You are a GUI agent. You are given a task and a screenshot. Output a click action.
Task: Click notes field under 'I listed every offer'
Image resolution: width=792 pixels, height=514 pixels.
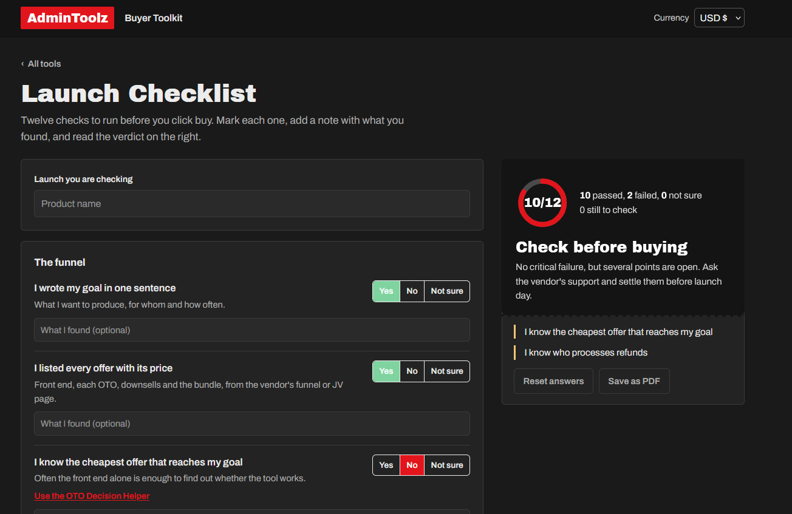252,424
